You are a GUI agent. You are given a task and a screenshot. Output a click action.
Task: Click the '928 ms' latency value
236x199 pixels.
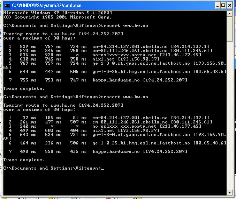tap(53, 55)
